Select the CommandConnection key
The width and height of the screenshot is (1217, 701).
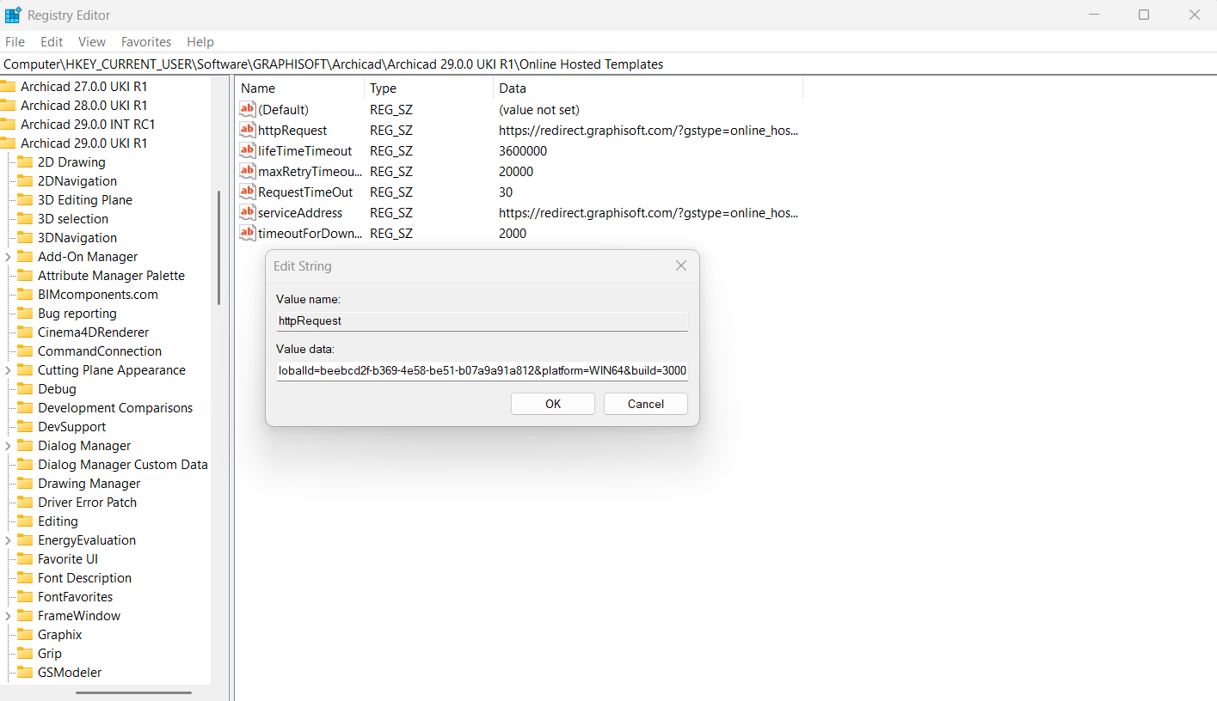coord(100,350)
